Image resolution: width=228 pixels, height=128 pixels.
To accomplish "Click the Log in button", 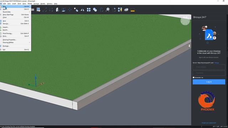I will [209, 82].
